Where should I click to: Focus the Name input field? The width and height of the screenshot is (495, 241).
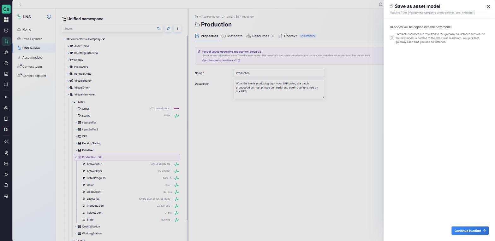[x=279, y=73]
